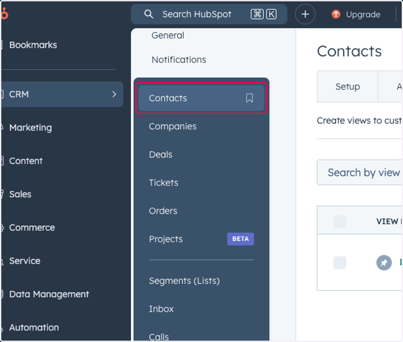Screen dimensions: 403x342
Task: Open the Automation sidebar section
Action: tap(34, 327)
